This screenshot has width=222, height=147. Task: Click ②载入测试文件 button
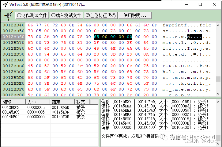point(66,15)
